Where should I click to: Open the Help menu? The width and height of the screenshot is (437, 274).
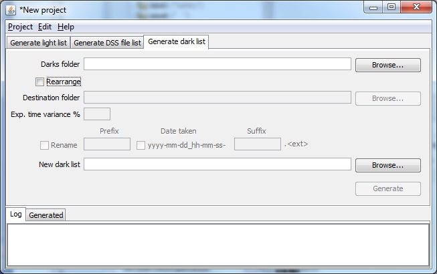(66, 27)
